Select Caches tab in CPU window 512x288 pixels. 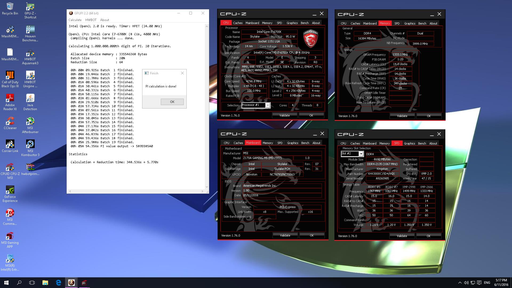click(238, 23)
